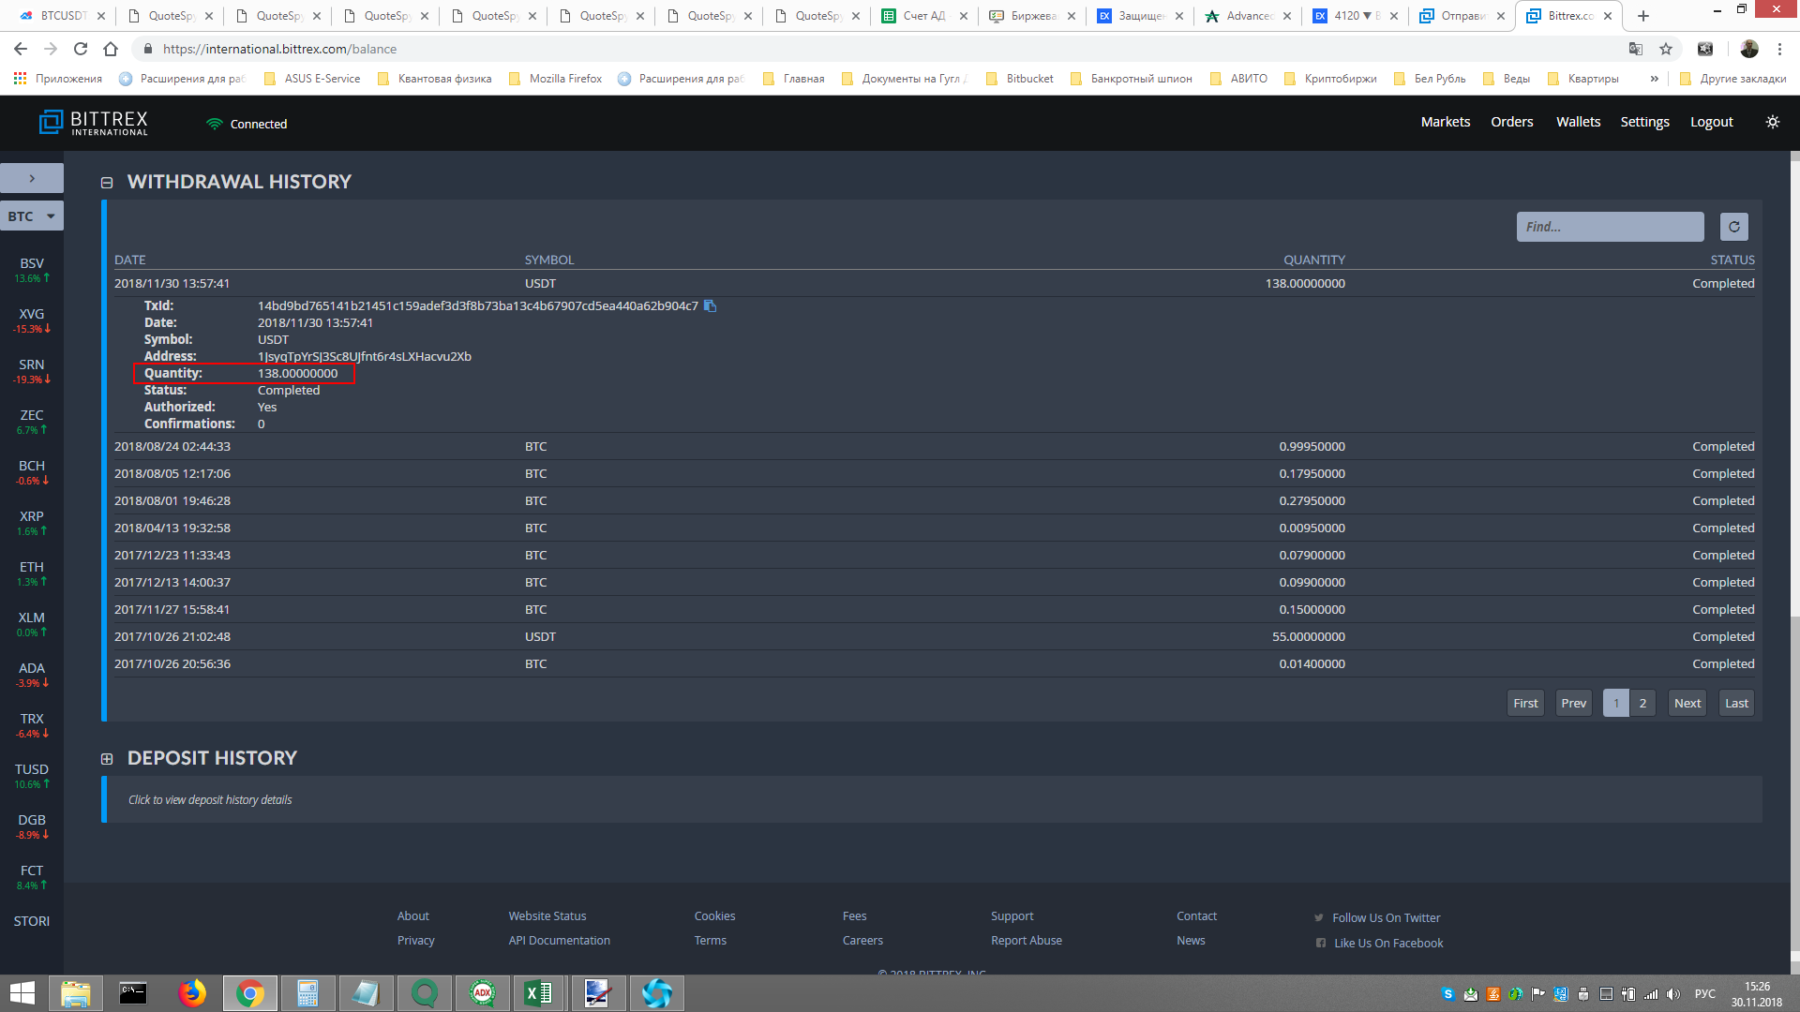Open a new browser tab
Viewport: 1800px width, 1012px height.
tap(1642, 16)
